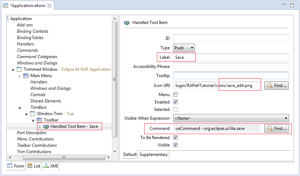Minimize the editor view
Viewport: 300px width, 176px height.
[x=284, y=4]
